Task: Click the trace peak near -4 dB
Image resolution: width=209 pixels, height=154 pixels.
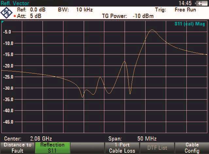Action: tap(152, 30)
